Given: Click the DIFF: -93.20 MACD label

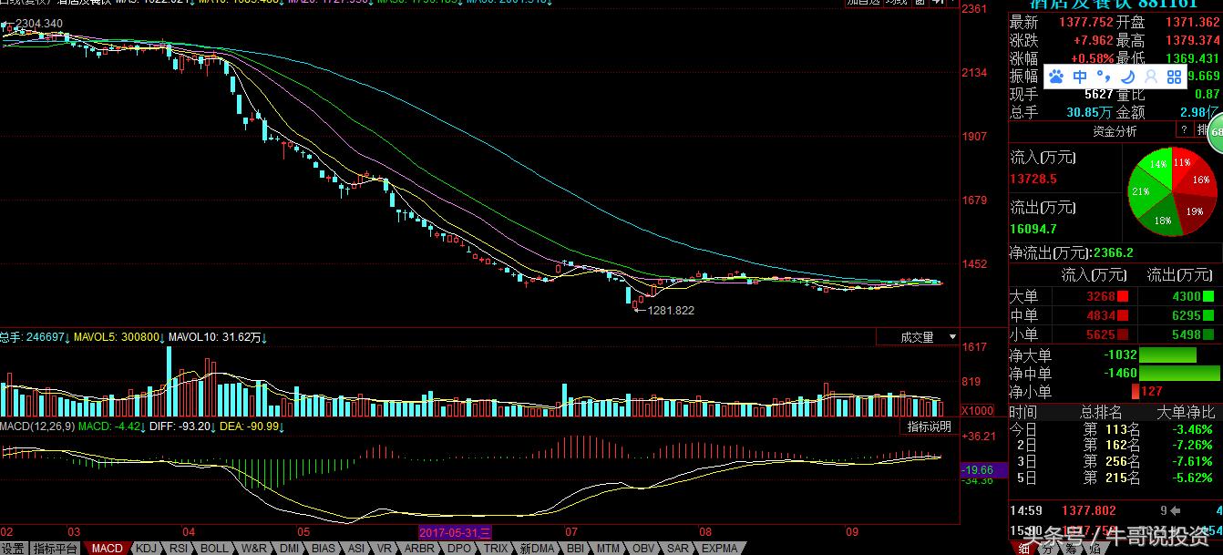Looking at the screenshot, I should 180,426.
